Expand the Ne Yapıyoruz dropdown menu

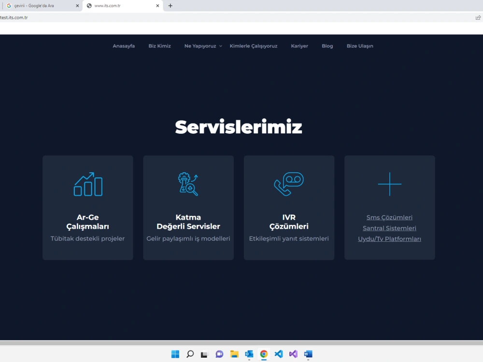pos(203,46)
